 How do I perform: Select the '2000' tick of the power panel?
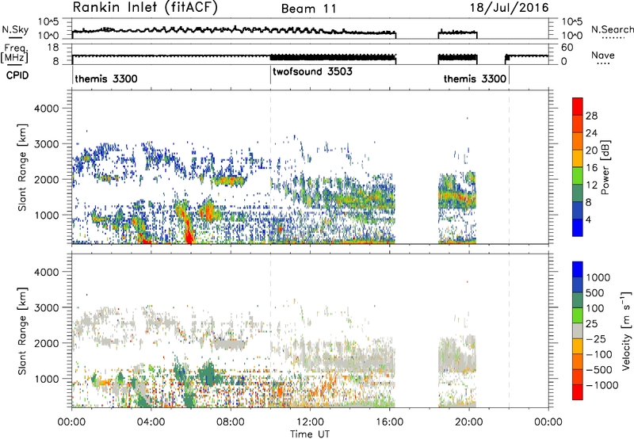47,179
